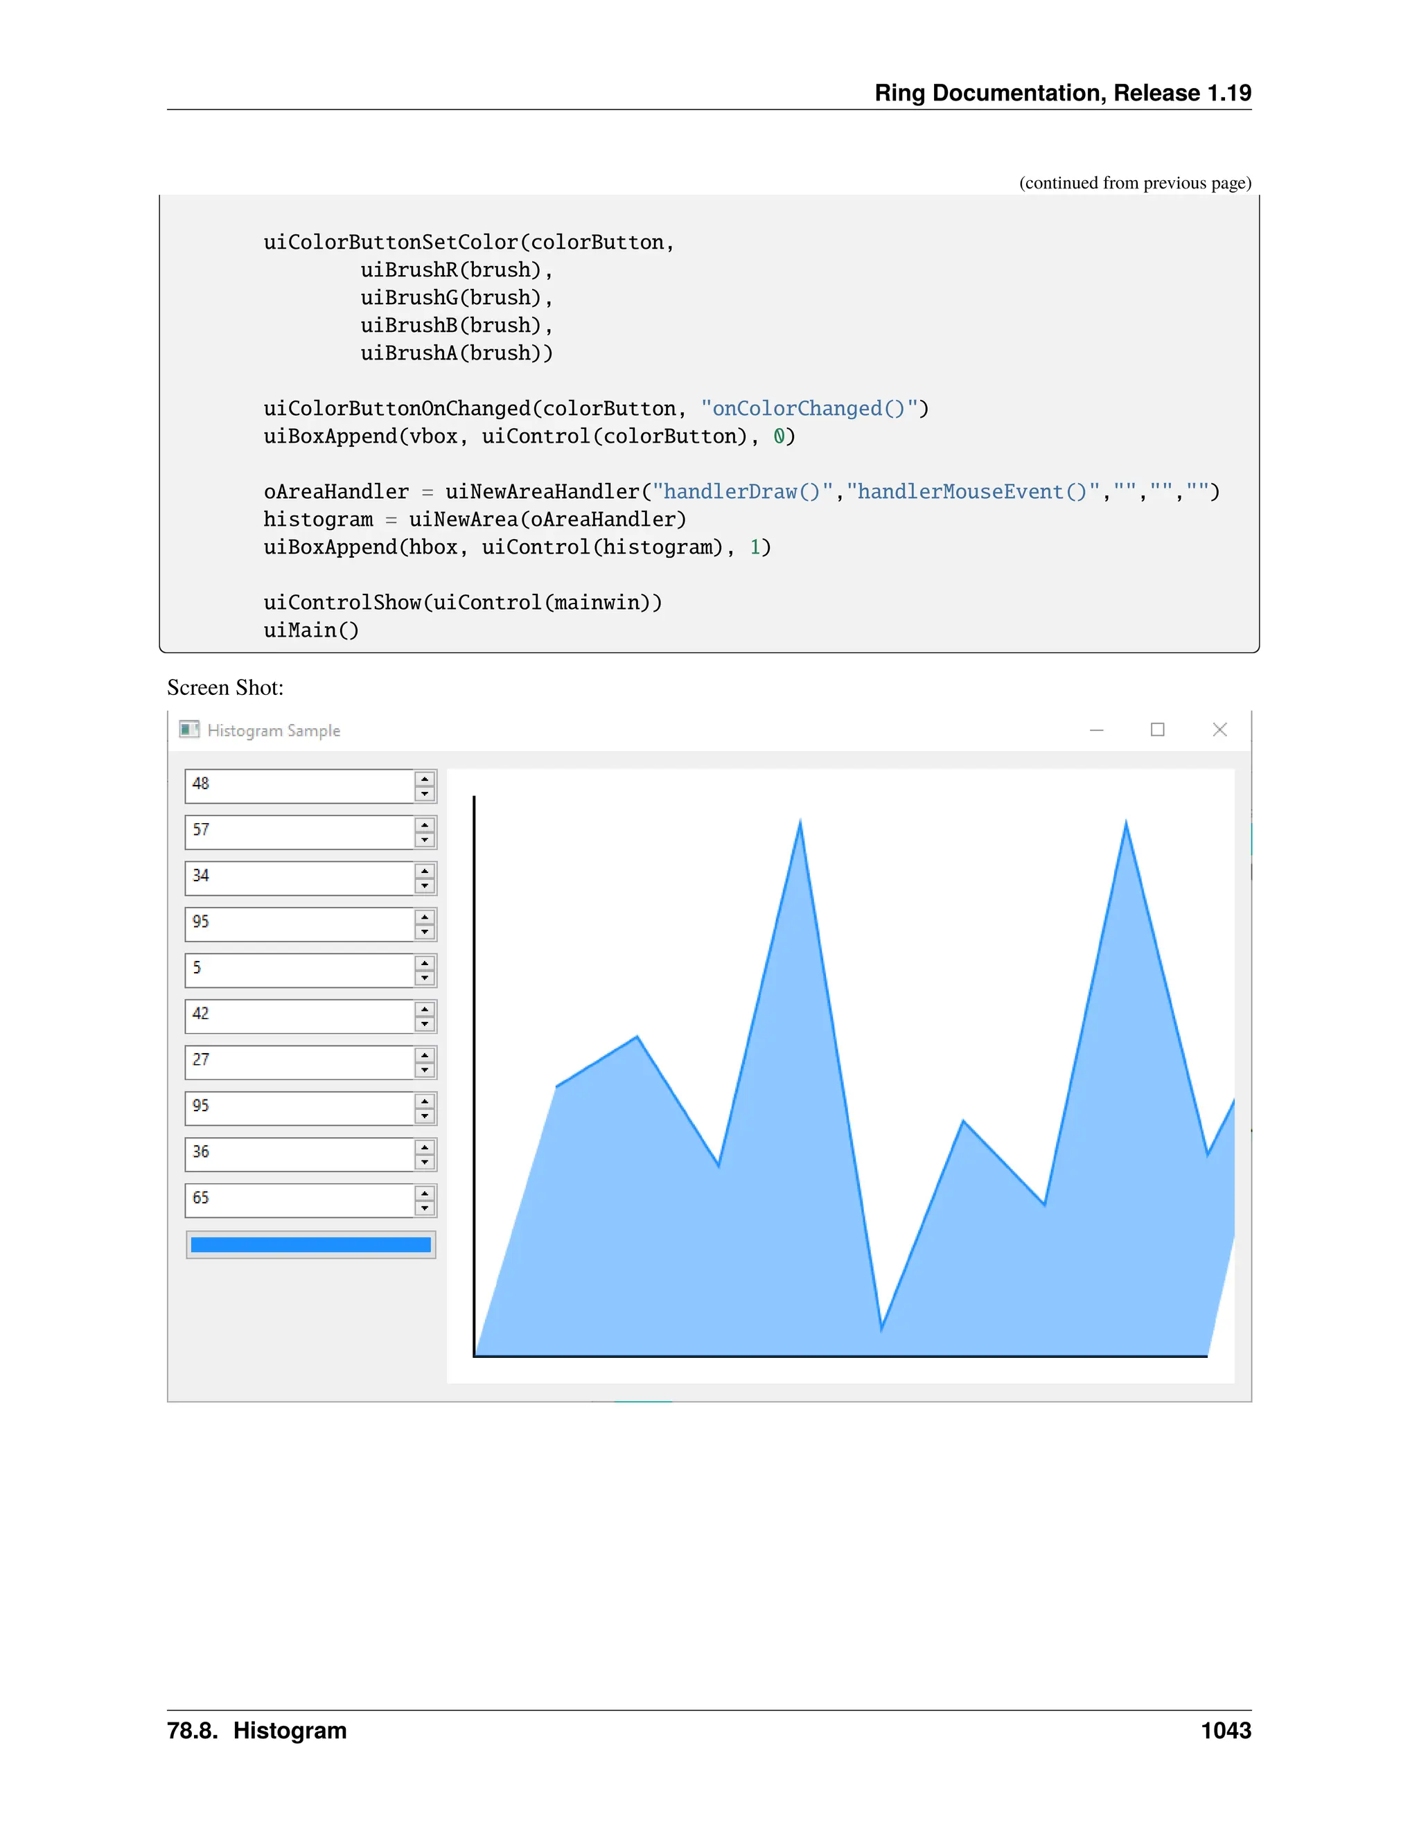1419x1836 pixels.
Task: Decrement the spinbox showing 27
Action: (x=425, y=1070)
